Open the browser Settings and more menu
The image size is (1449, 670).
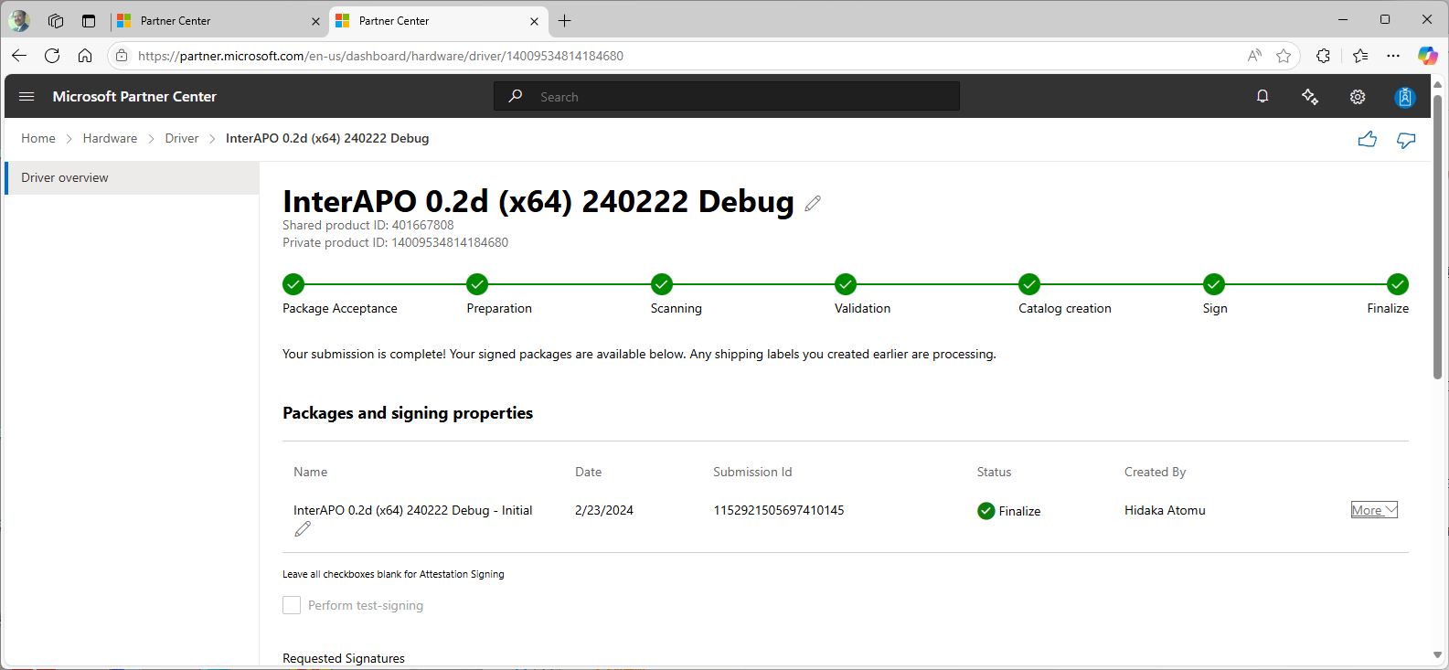click(1393, 56)
